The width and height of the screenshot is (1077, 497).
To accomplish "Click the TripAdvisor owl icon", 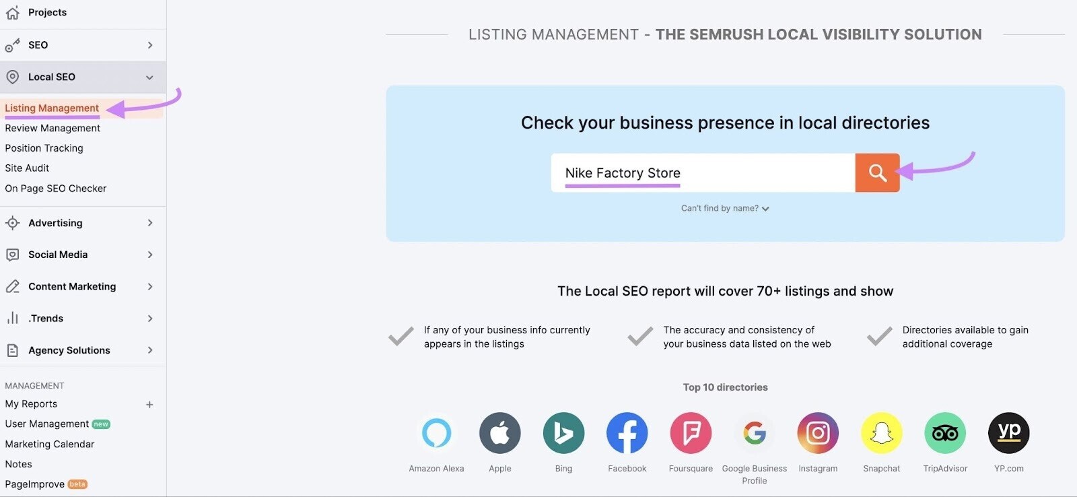I will tap(945, 433).
